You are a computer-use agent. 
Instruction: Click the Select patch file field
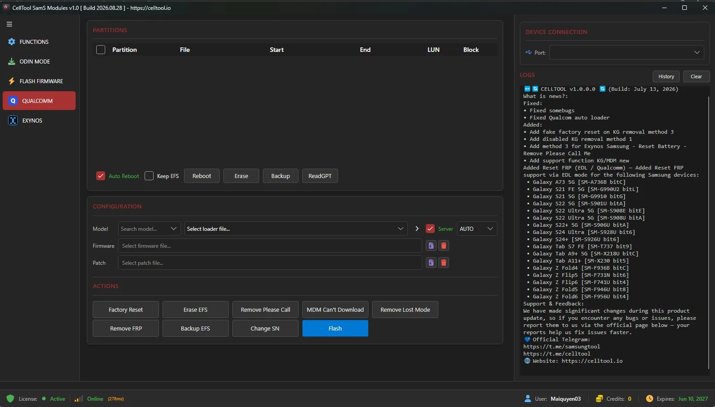pyautogui.click(x=270, y=263)
